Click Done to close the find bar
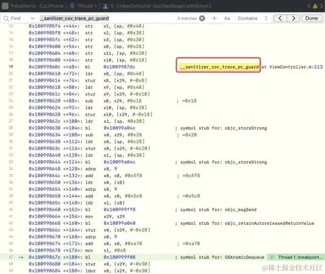The width and height of the screenshot is (325, 274). 311,18
